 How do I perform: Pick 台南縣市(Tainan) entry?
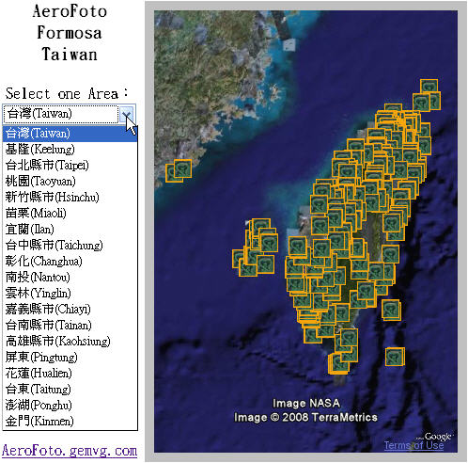point(70,326)
